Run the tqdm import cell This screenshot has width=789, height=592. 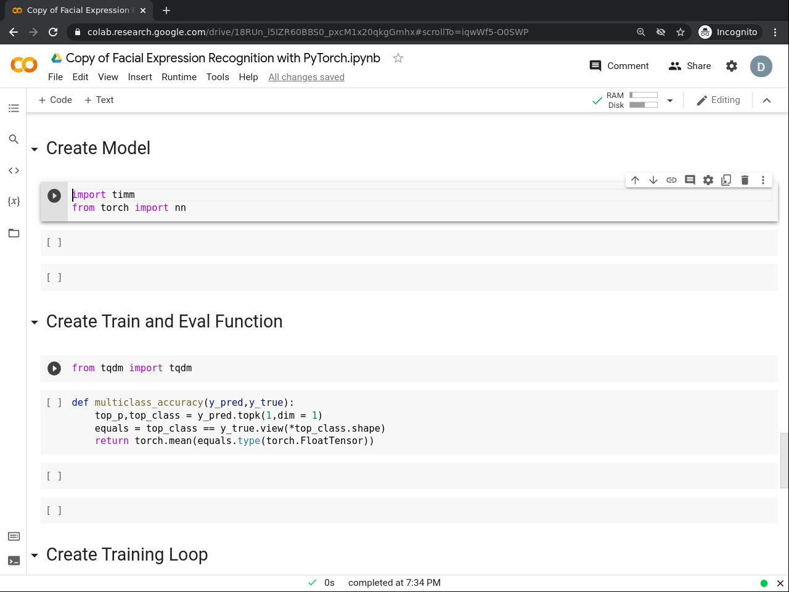click(x=54, y=368)
